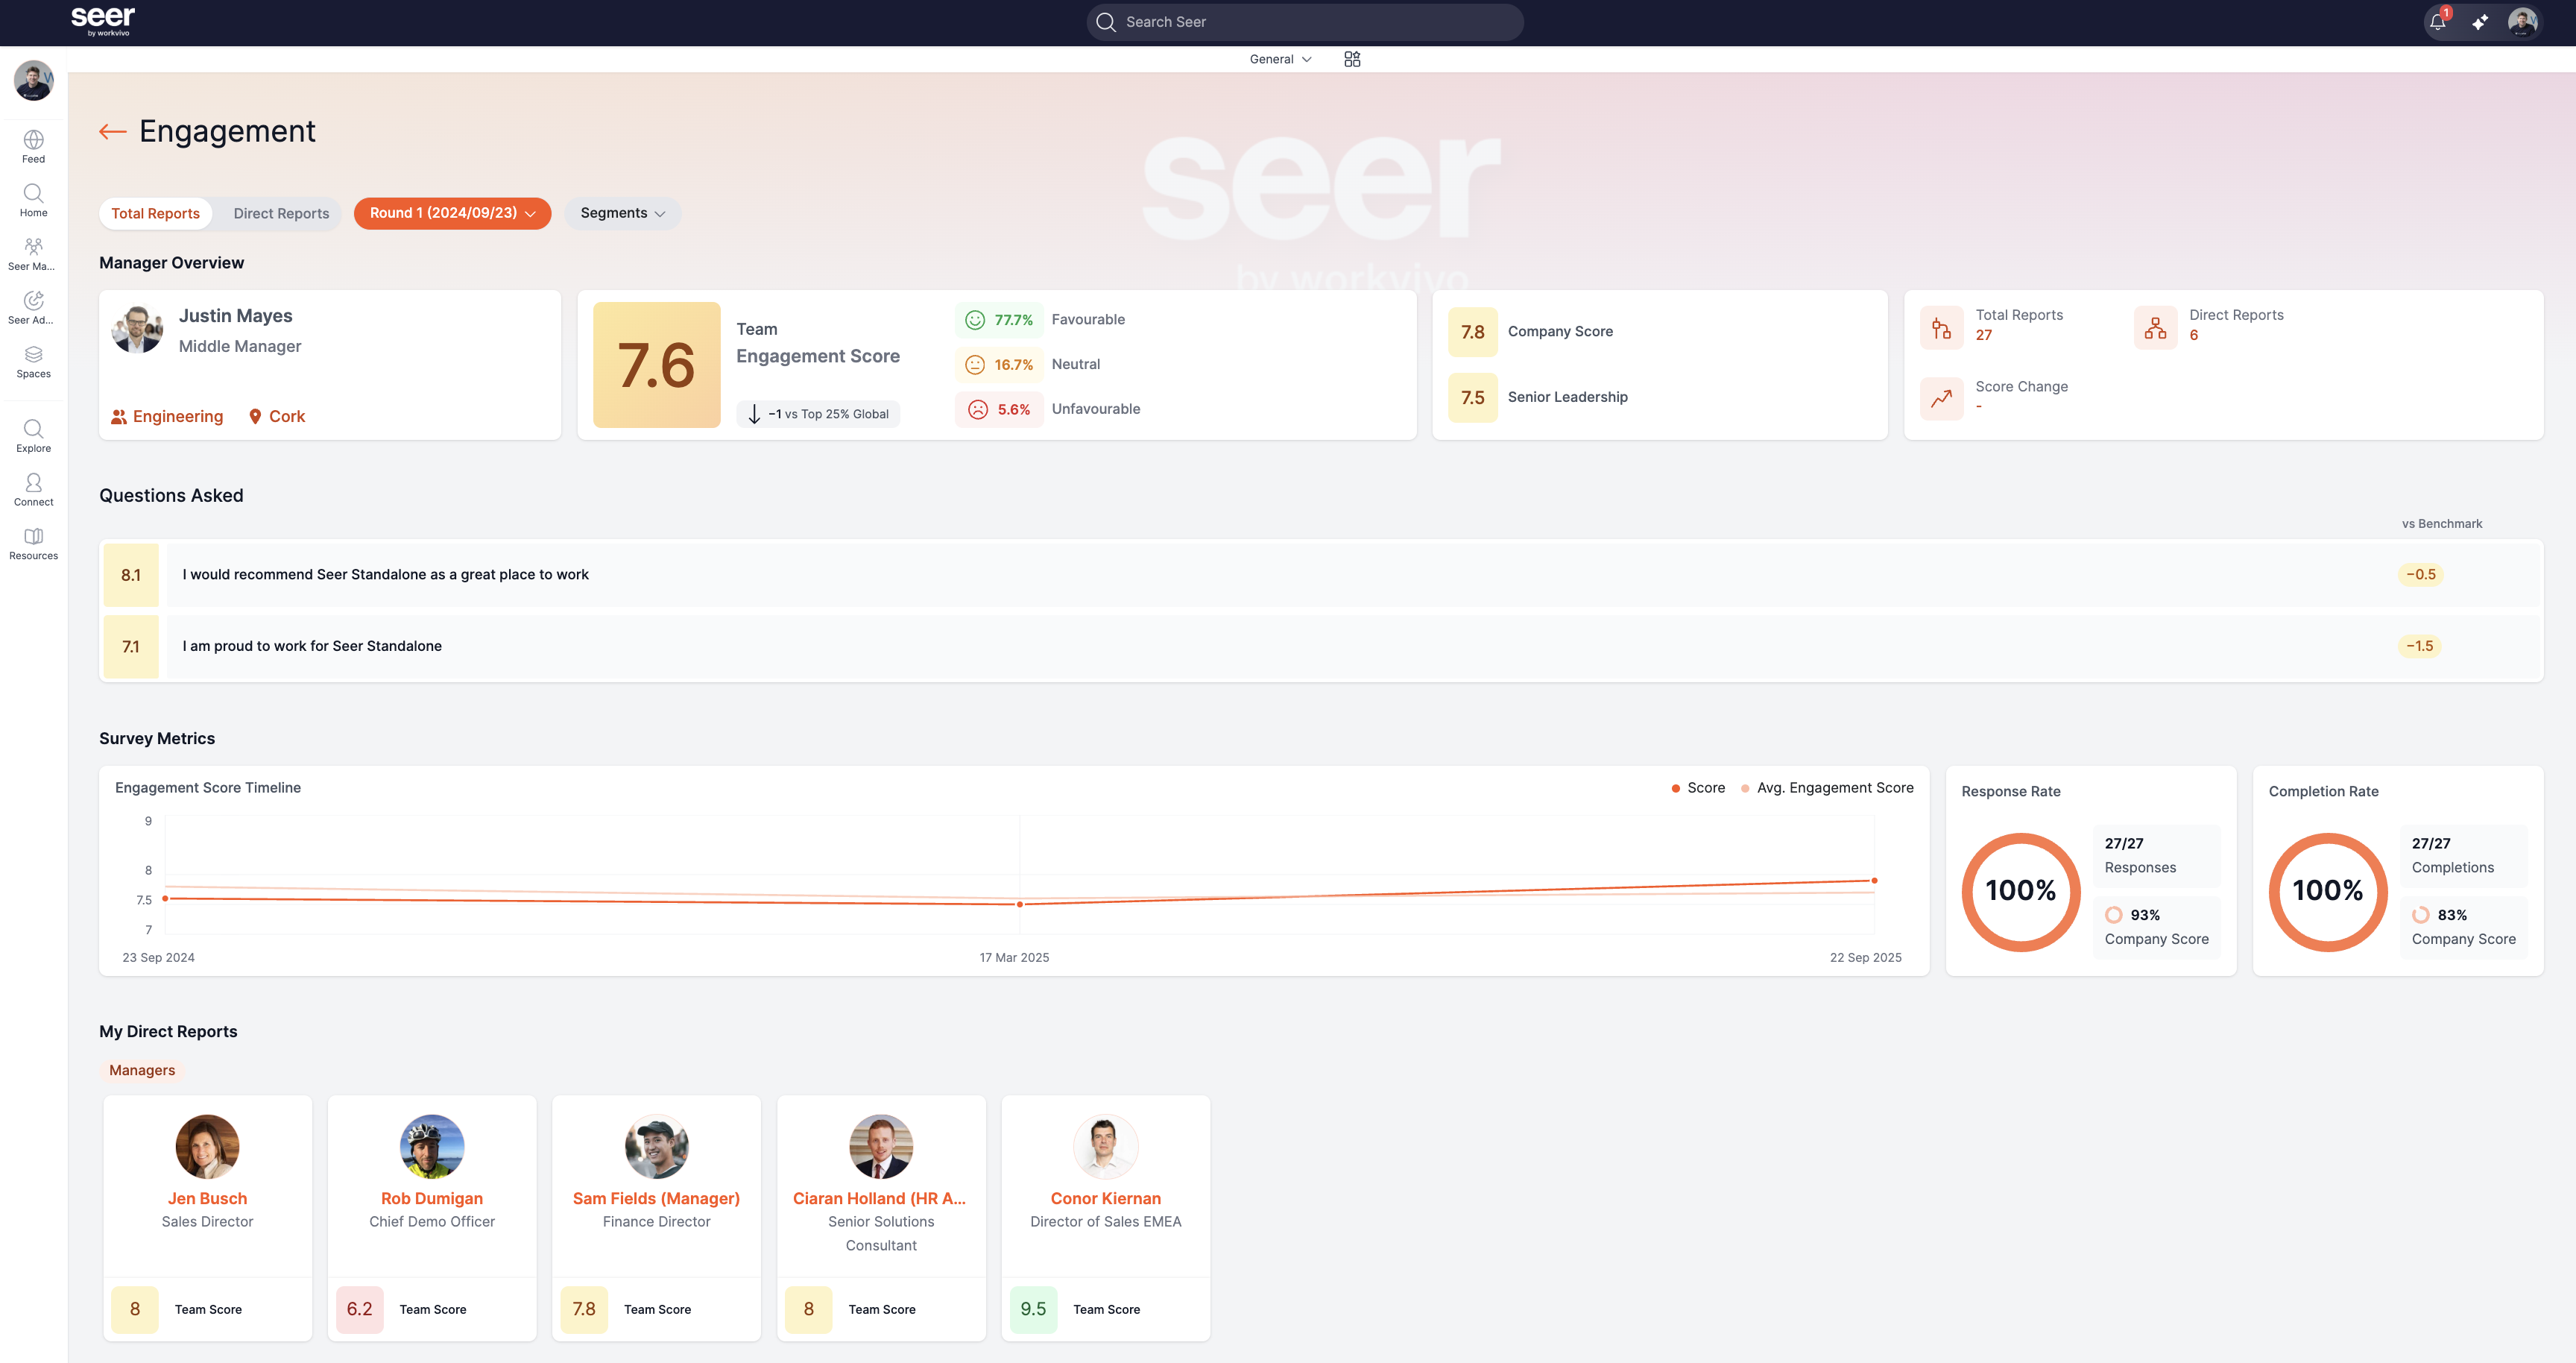The image size is (2576, 1363).
Task: Expand the Segments dropdown
Action: click(622, 213)
